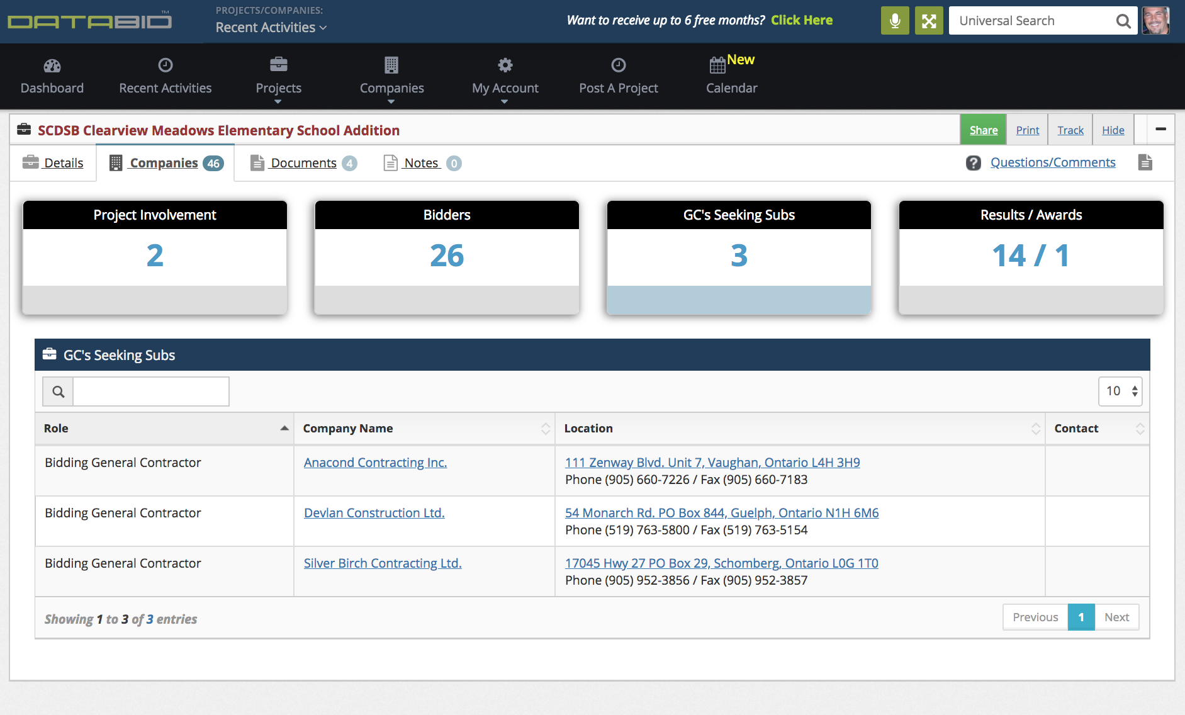Collapse the project panel with minus icon

pos(1161,129)
